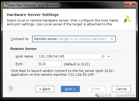Click the WeChat watermark icon
139x101 pixels.
(x=97, y=95)
